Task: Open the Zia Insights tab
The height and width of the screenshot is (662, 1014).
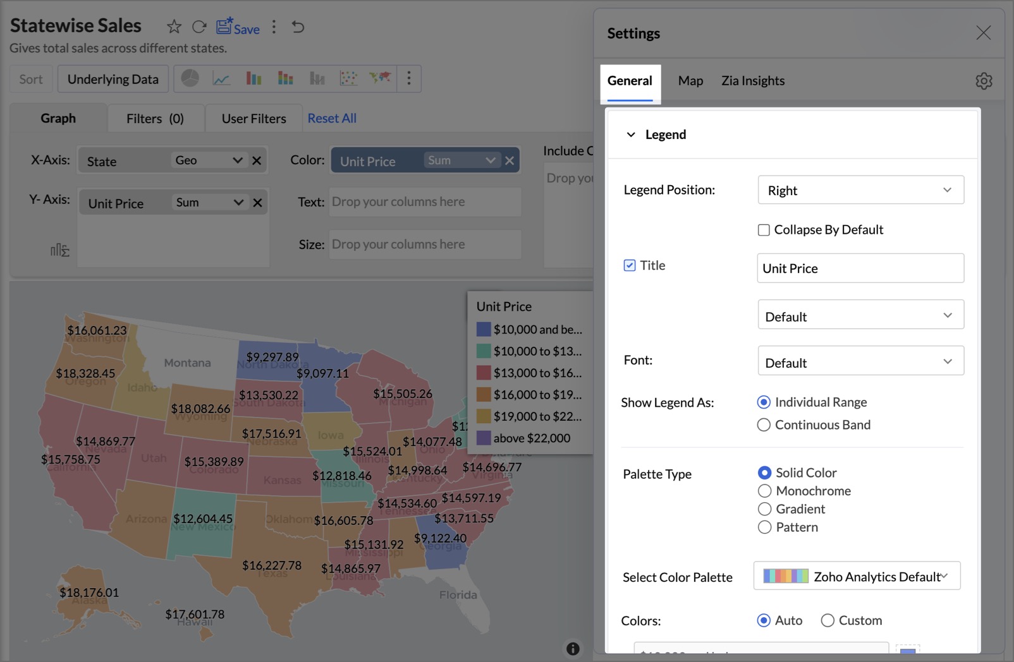Action: 753,81
